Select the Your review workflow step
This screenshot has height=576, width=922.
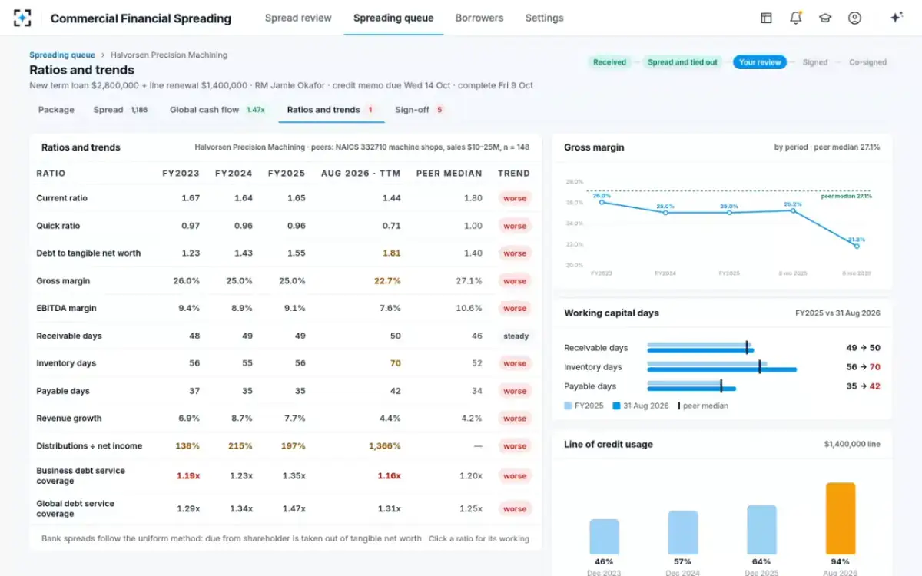tap(760, 62)
